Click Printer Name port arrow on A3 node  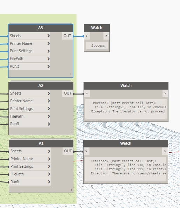[49, 43]
